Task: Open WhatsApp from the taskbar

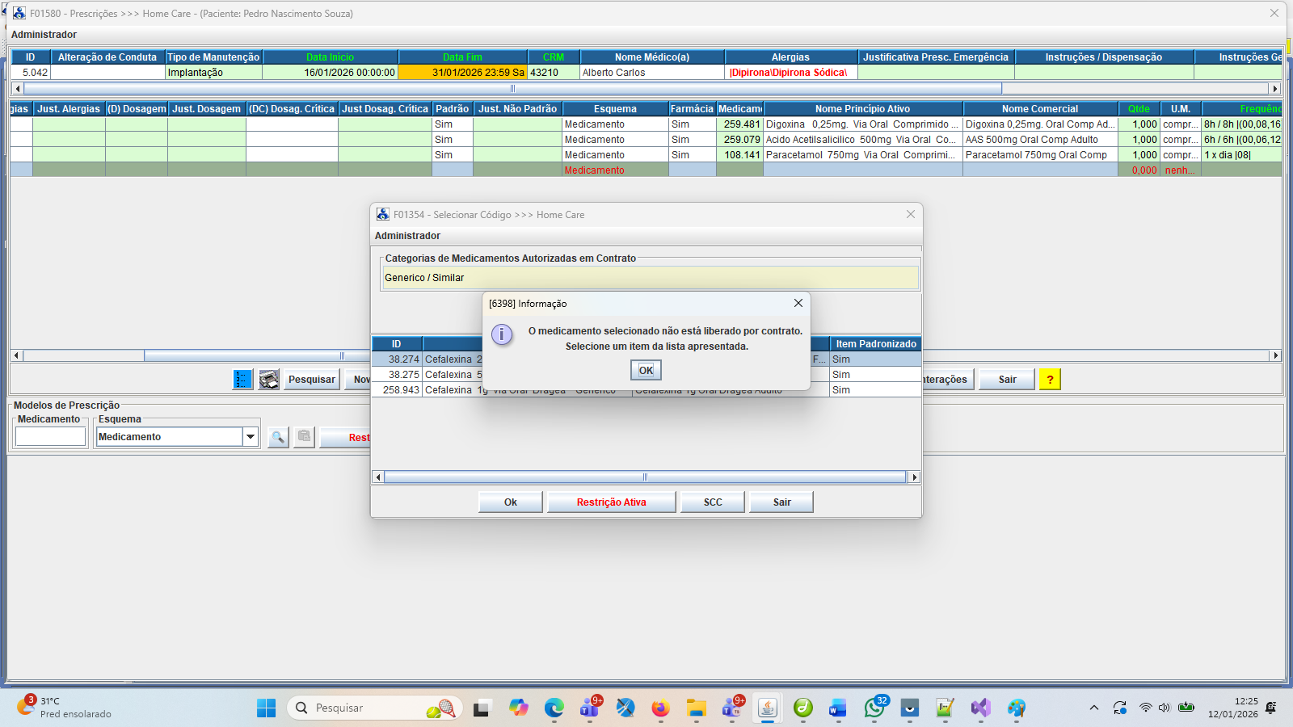Action: [x=874, y=708]
